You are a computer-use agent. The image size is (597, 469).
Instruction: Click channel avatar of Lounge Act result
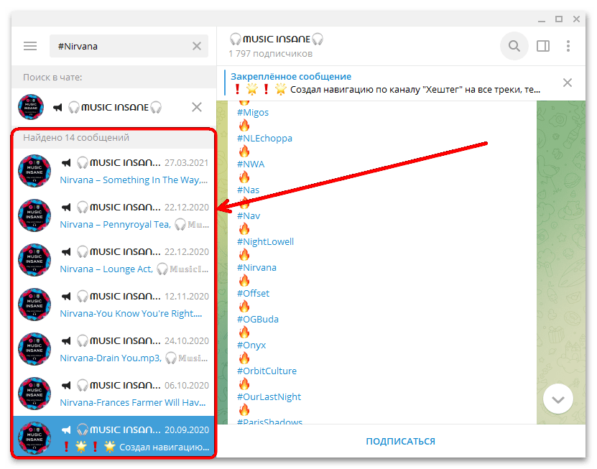tap(34, 260)
